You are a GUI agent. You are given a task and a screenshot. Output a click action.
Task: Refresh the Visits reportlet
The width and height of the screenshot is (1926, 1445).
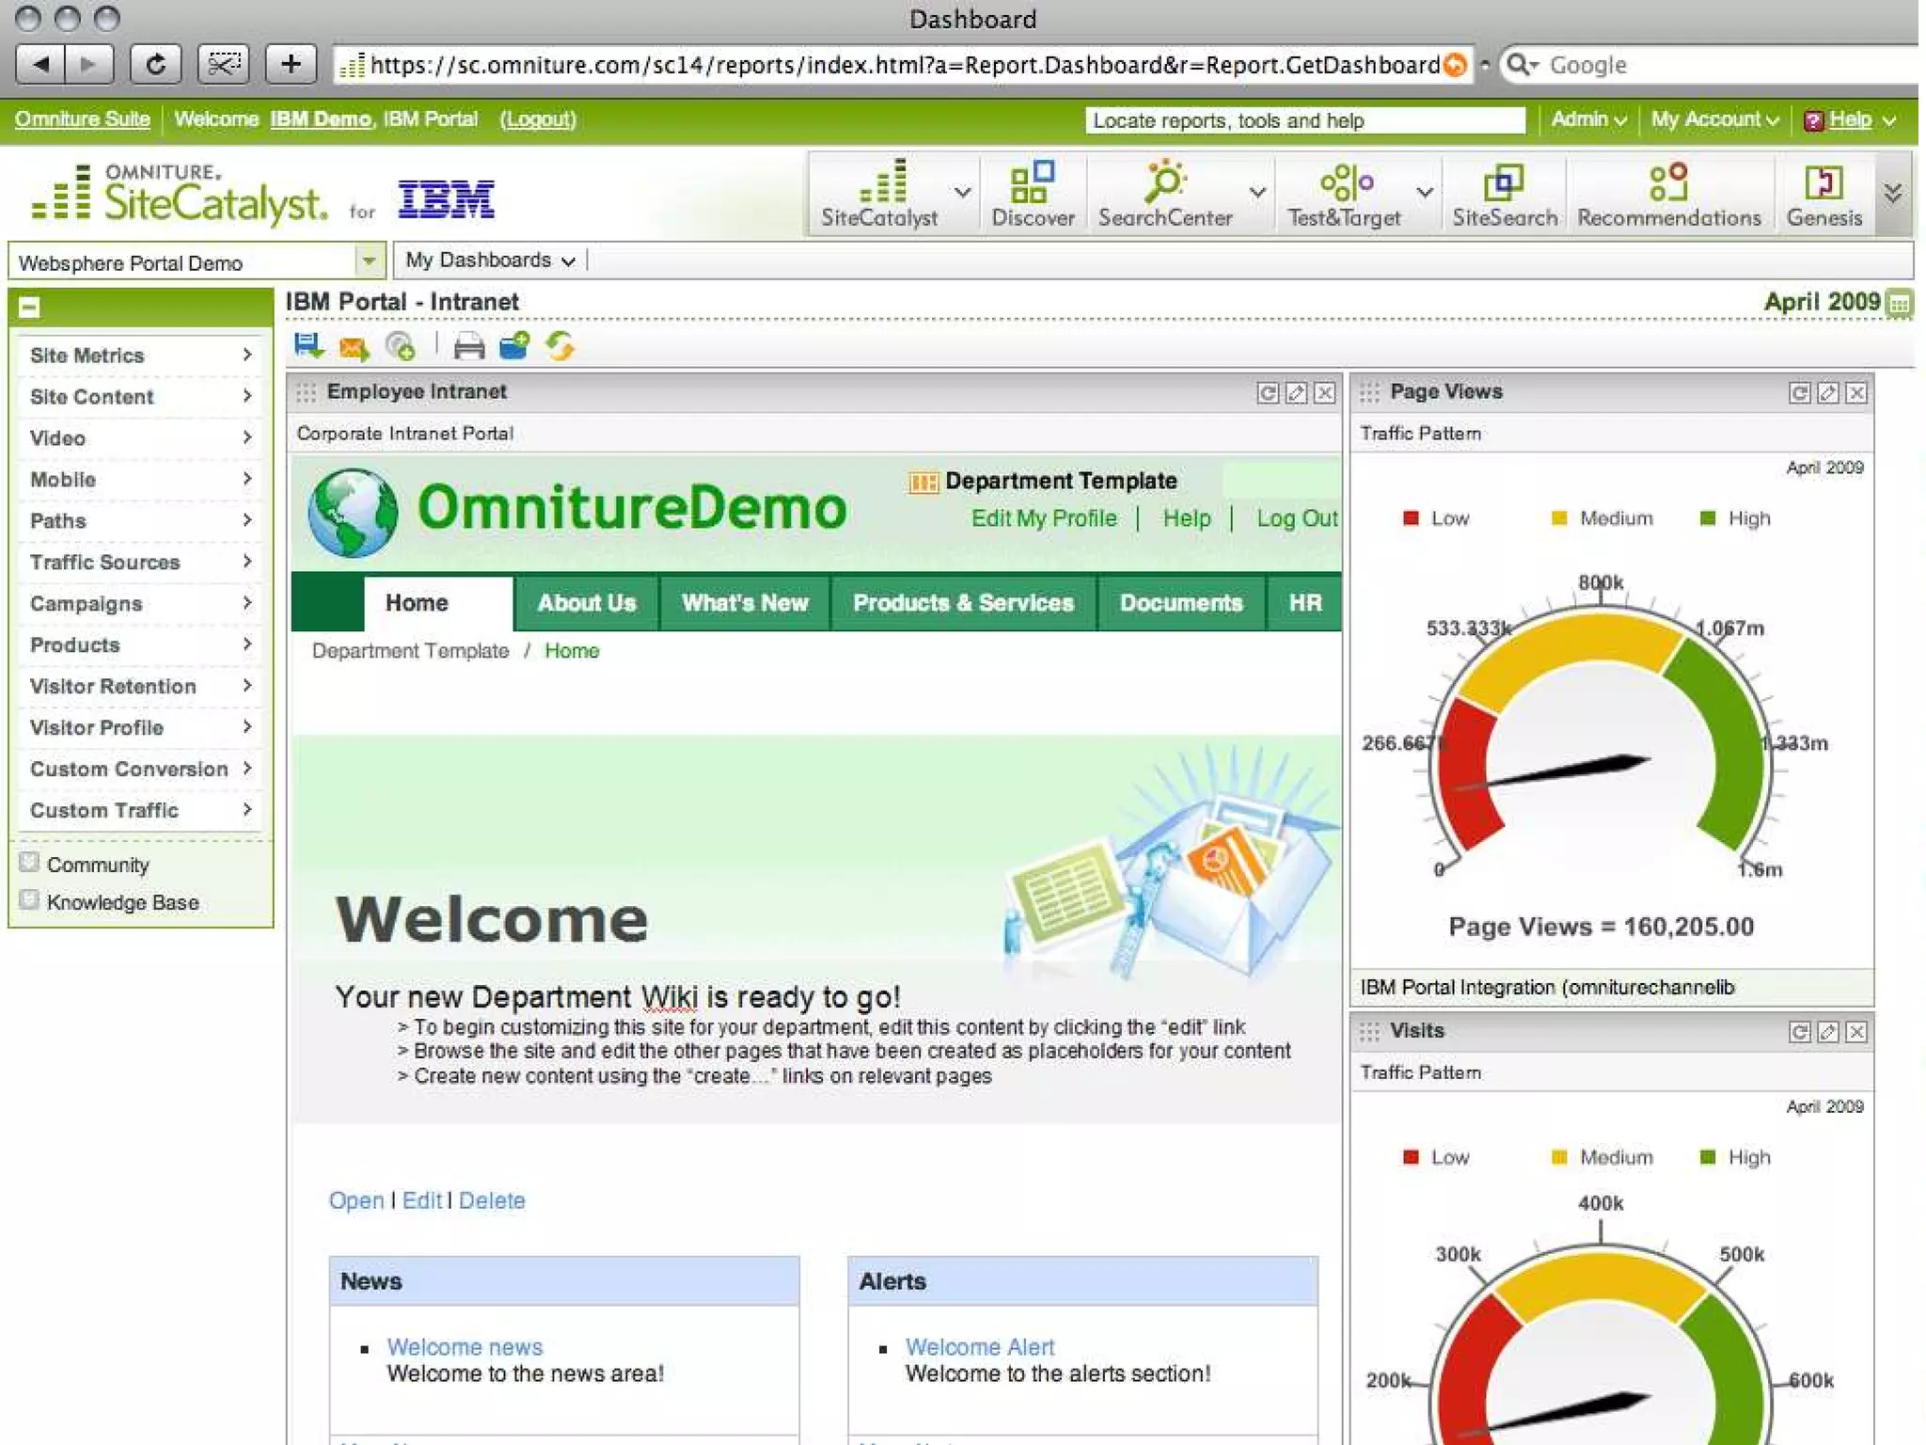pos(1800,1033)
